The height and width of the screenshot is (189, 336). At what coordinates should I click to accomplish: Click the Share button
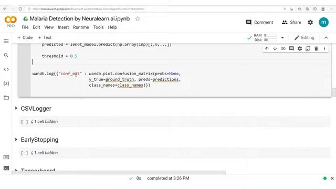291,22
